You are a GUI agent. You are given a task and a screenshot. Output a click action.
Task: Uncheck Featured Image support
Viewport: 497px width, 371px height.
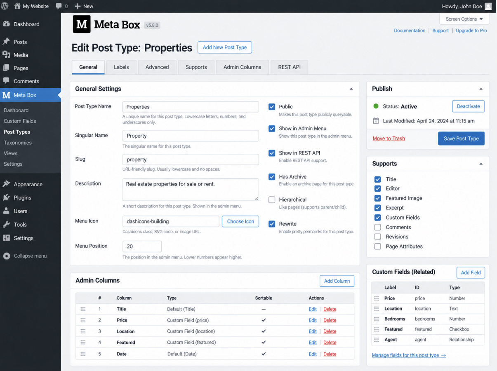click(x=377, y=198)
